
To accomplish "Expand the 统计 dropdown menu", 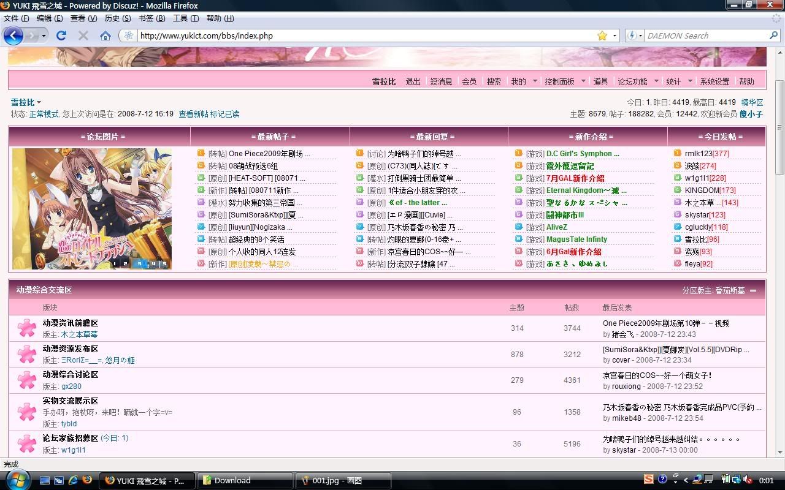I will 690,81.
